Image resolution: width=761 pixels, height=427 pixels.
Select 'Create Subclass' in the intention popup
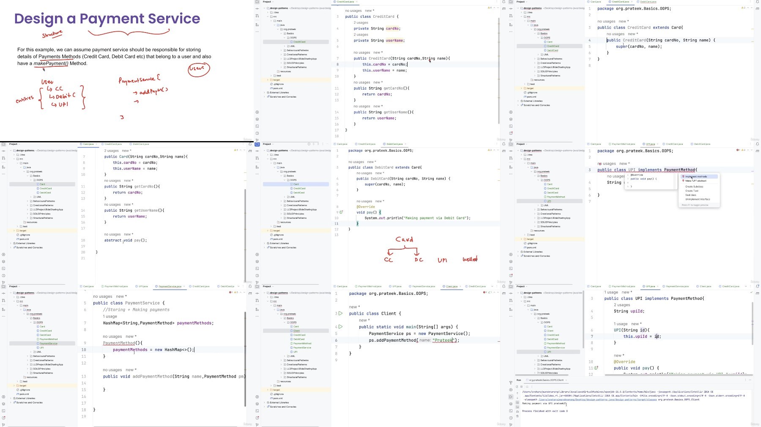tap(694, 186)
